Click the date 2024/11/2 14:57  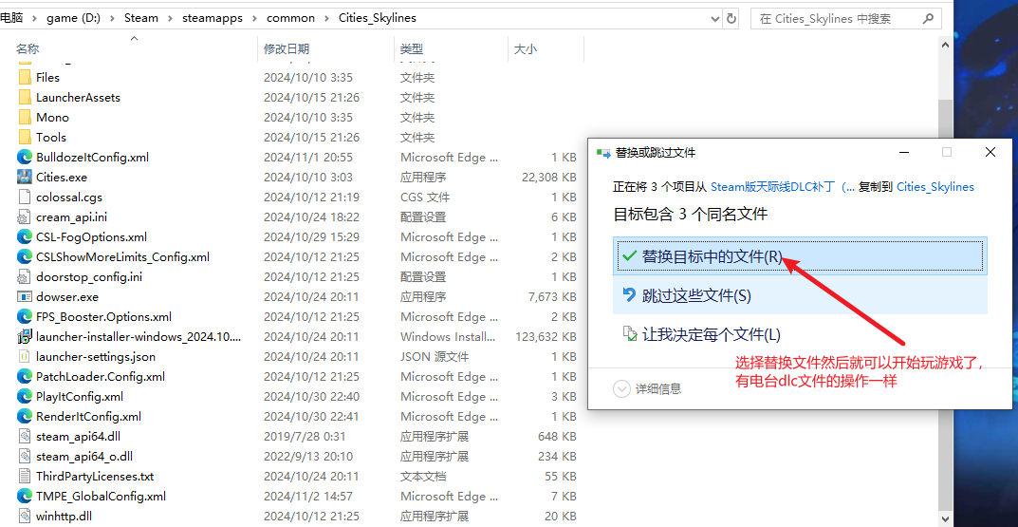click(307, 497)
